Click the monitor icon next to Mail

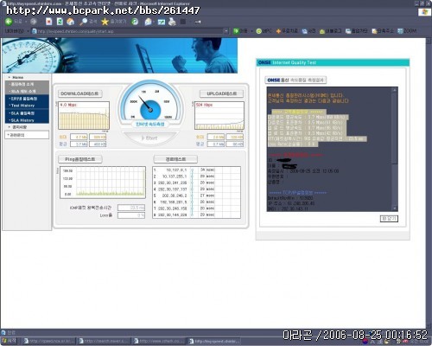[162, 22]
